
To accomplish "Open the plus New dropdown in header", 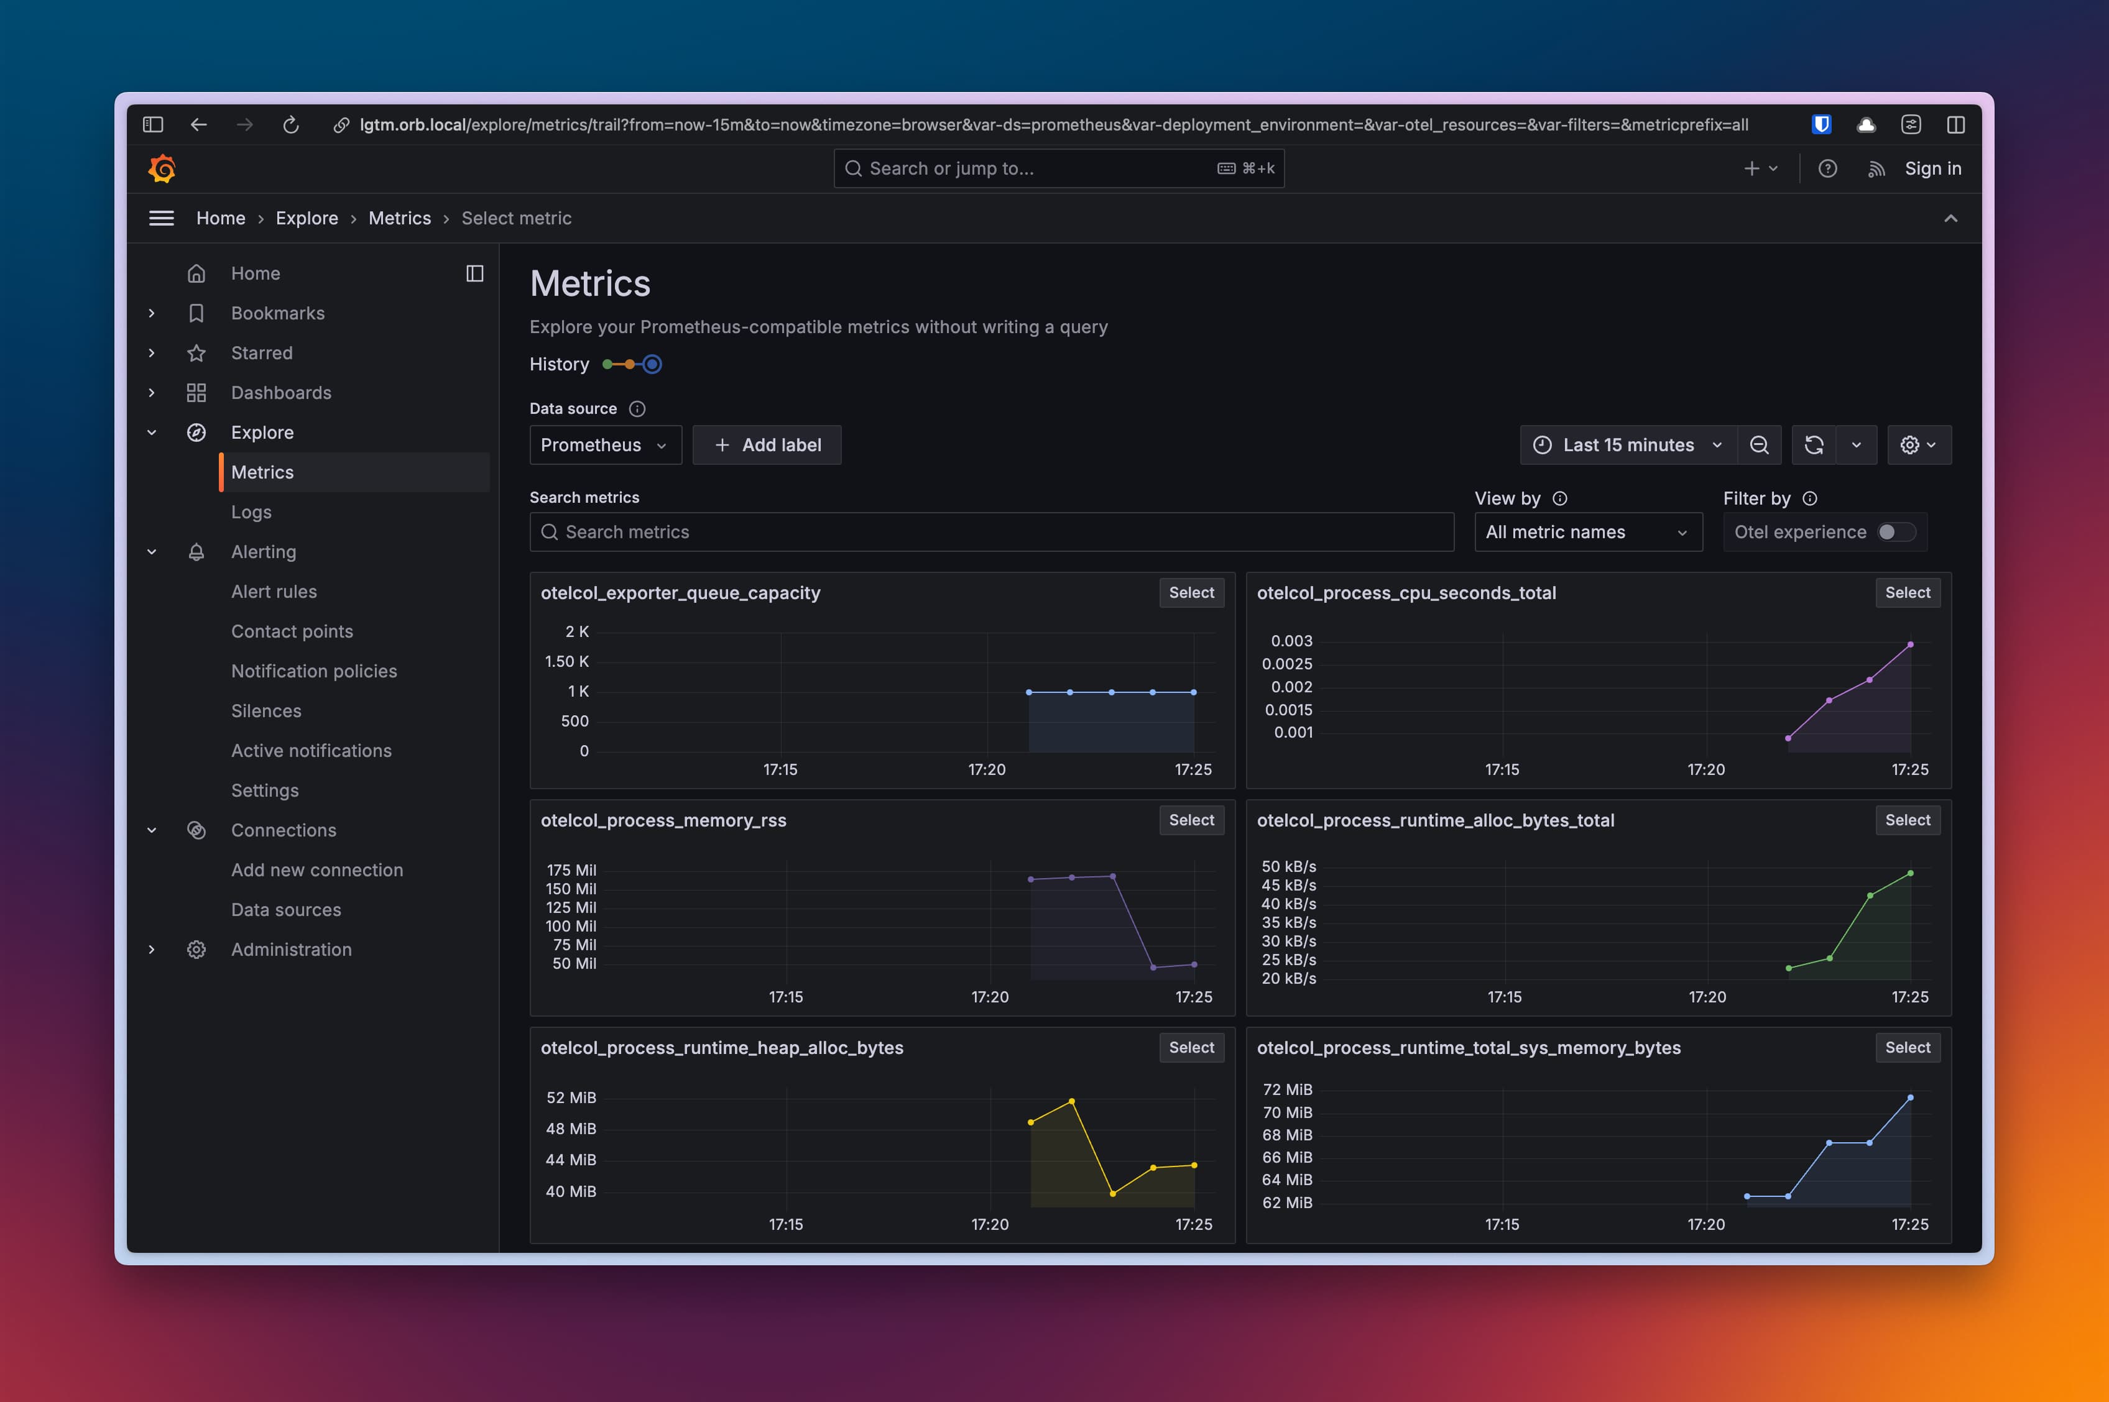I will click(1761, 168).
